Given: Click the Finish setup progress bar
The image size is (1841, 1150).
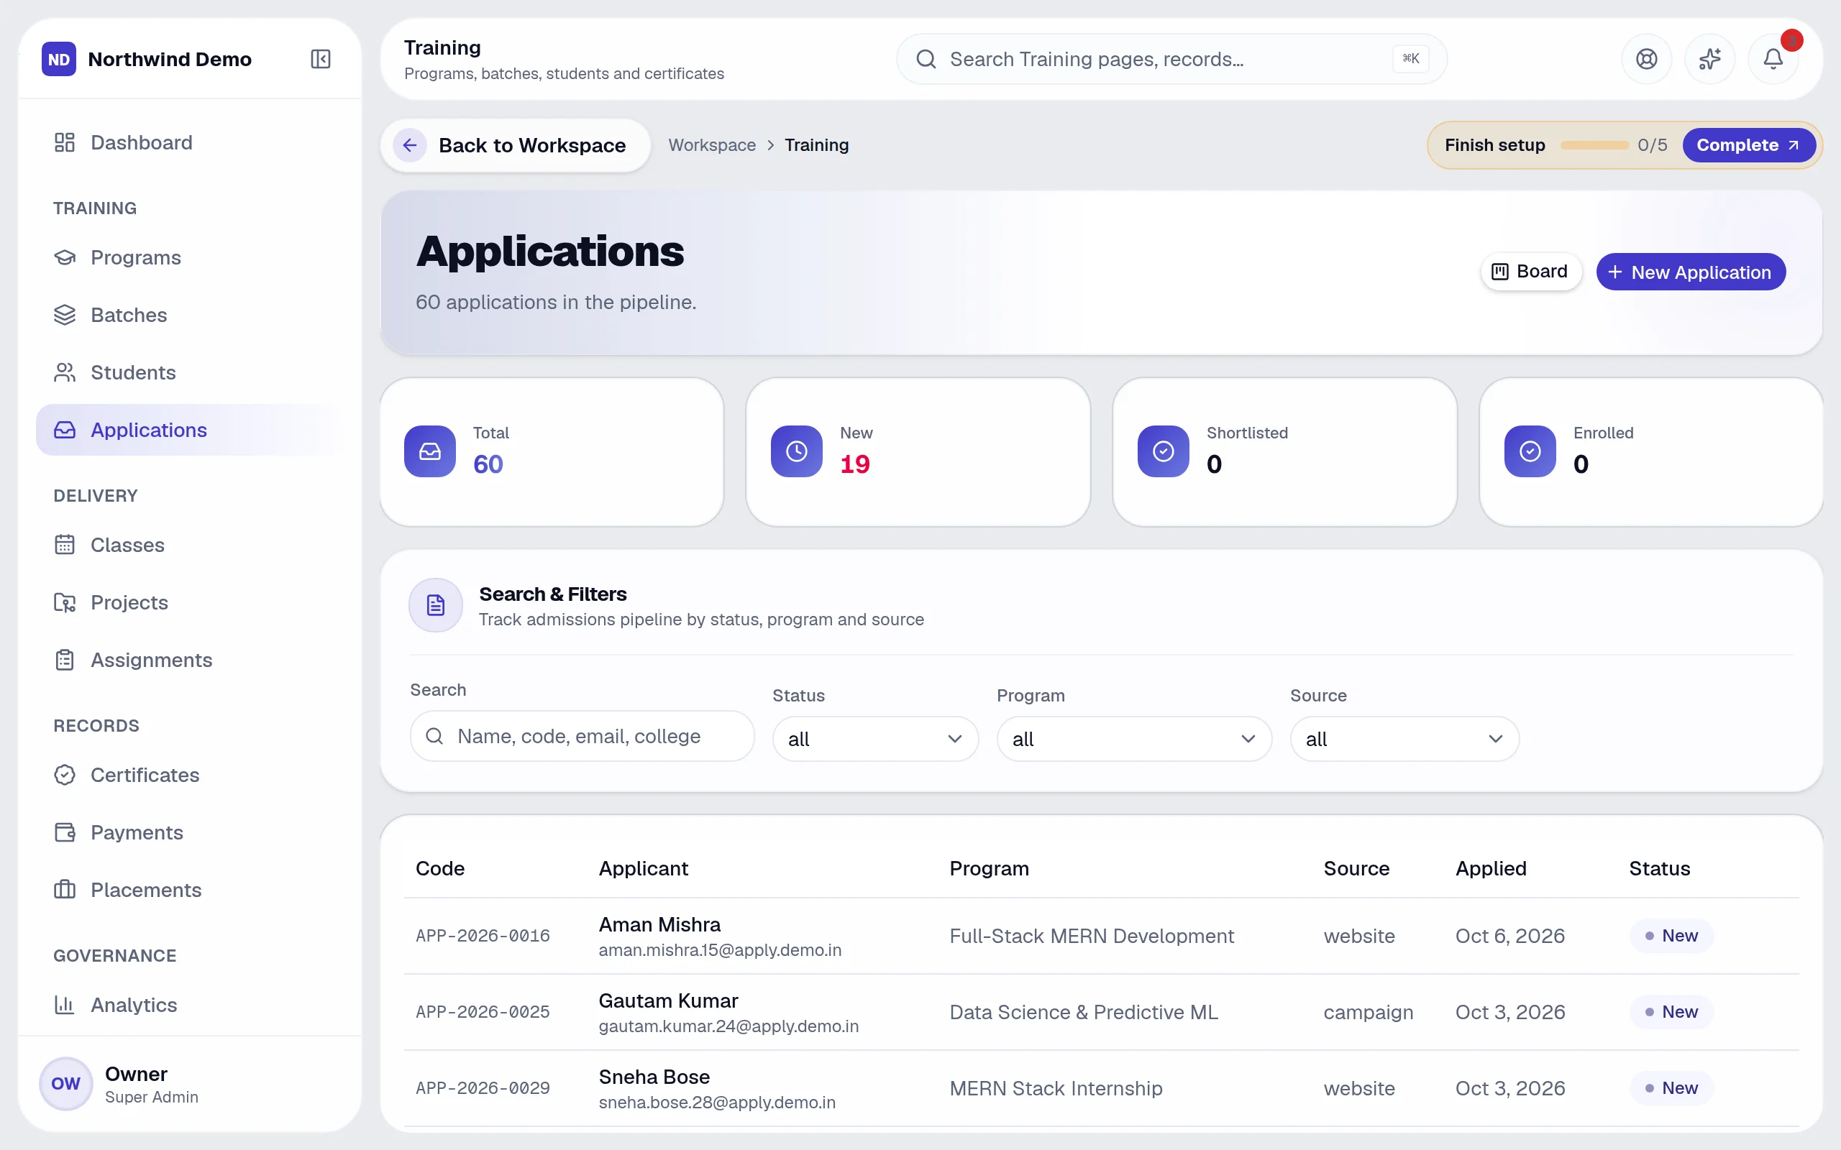Looking at the screenshot, I should point(1594,145).
